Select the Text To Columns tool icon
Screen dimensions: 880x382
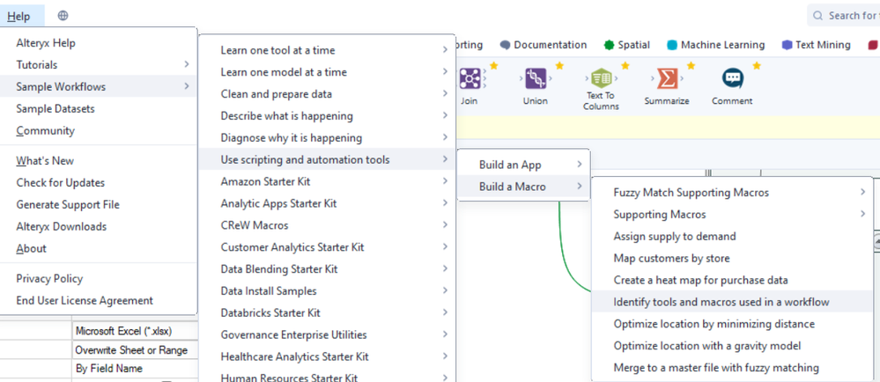pyautogui.click(x=601, y=77)
